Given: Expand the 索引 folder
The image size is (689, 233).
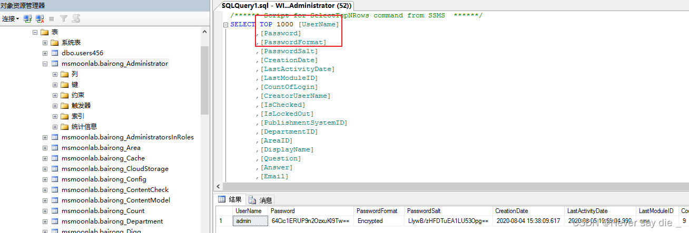Looking at the screenshot, I should (55, 116).
